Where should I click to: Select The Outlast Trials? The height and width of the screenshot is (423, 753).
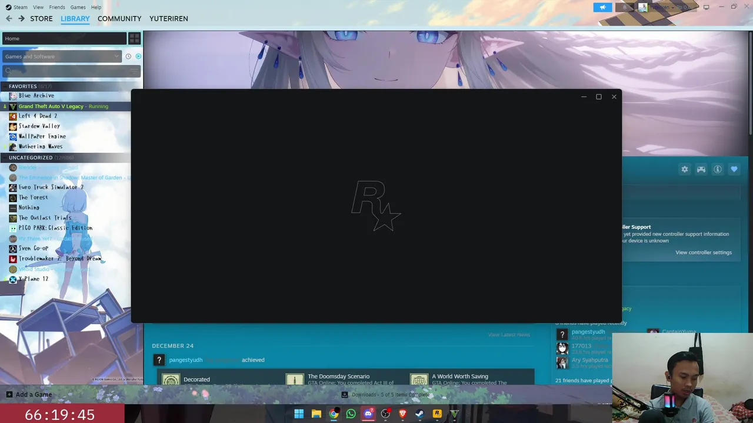45,218
